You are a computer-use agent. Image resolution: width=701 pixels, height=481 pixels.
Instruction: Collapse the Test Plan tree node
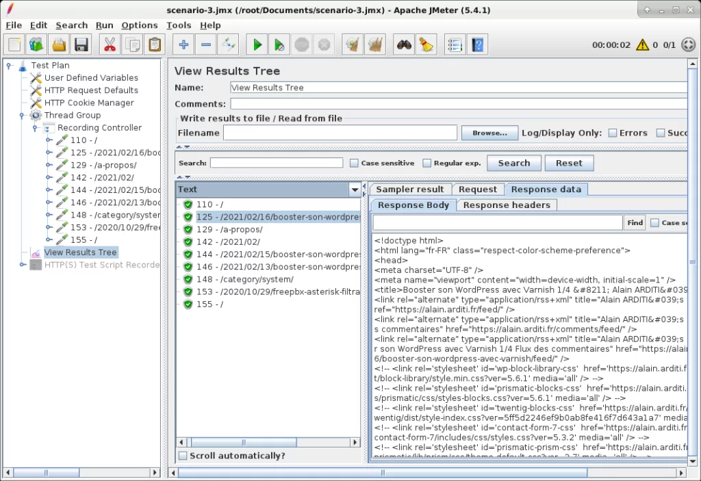click(x=8, y=66)
